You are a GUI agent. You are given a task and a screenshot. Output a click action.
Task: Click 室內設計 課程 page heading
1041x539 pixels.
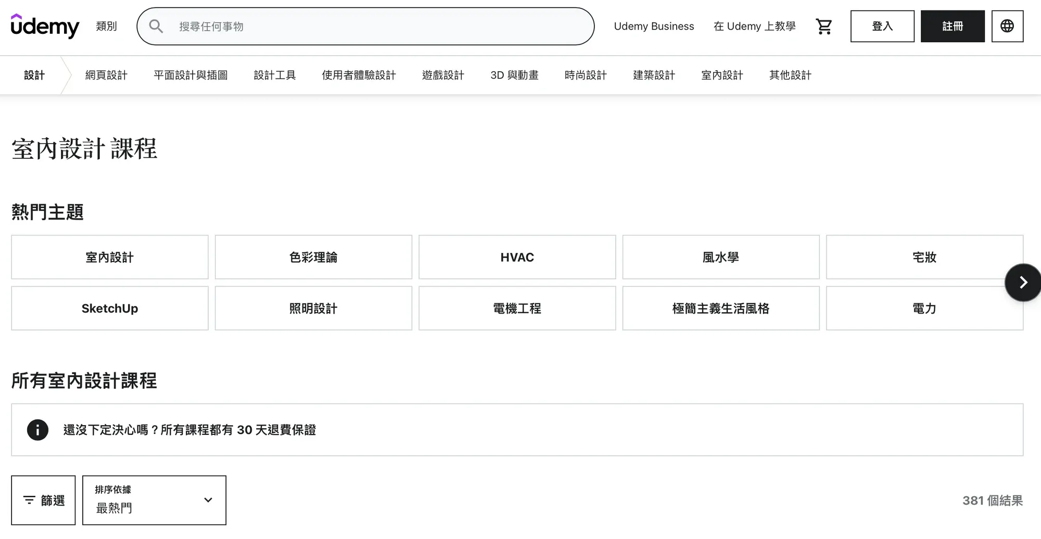pos(84,149)
